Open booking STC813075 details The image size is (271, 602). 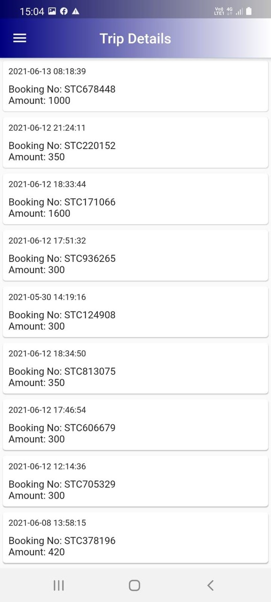[135, 368]
